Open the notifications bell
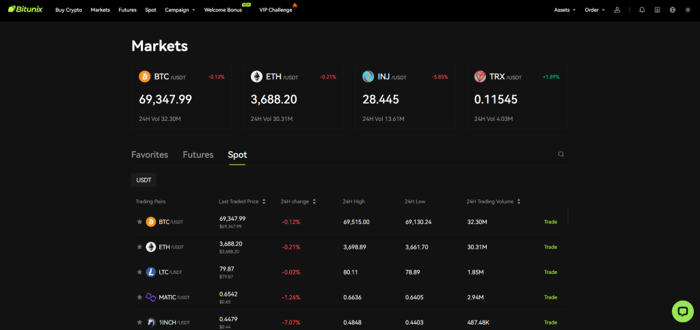Image resolution: width=700 pixels, height=330 pixels. (x=642, y=10)
